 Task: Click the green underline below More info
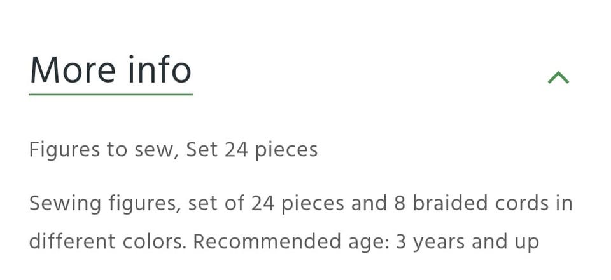[x=110, y=95]
